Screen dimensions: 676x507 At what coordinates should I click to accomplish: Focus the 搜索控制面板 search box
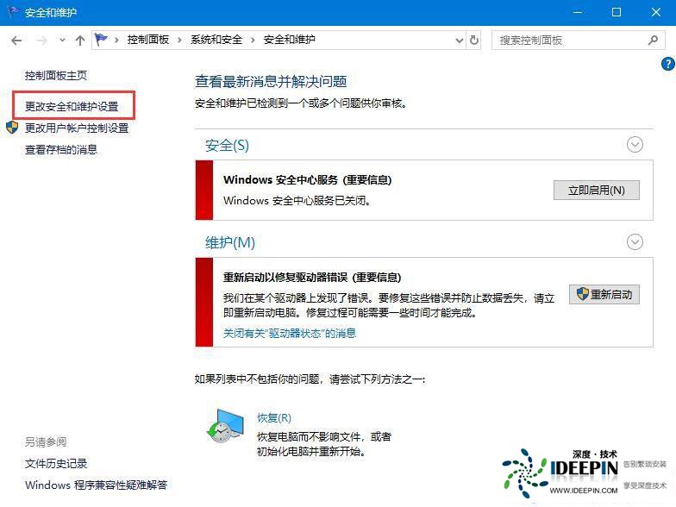point(578,41)
